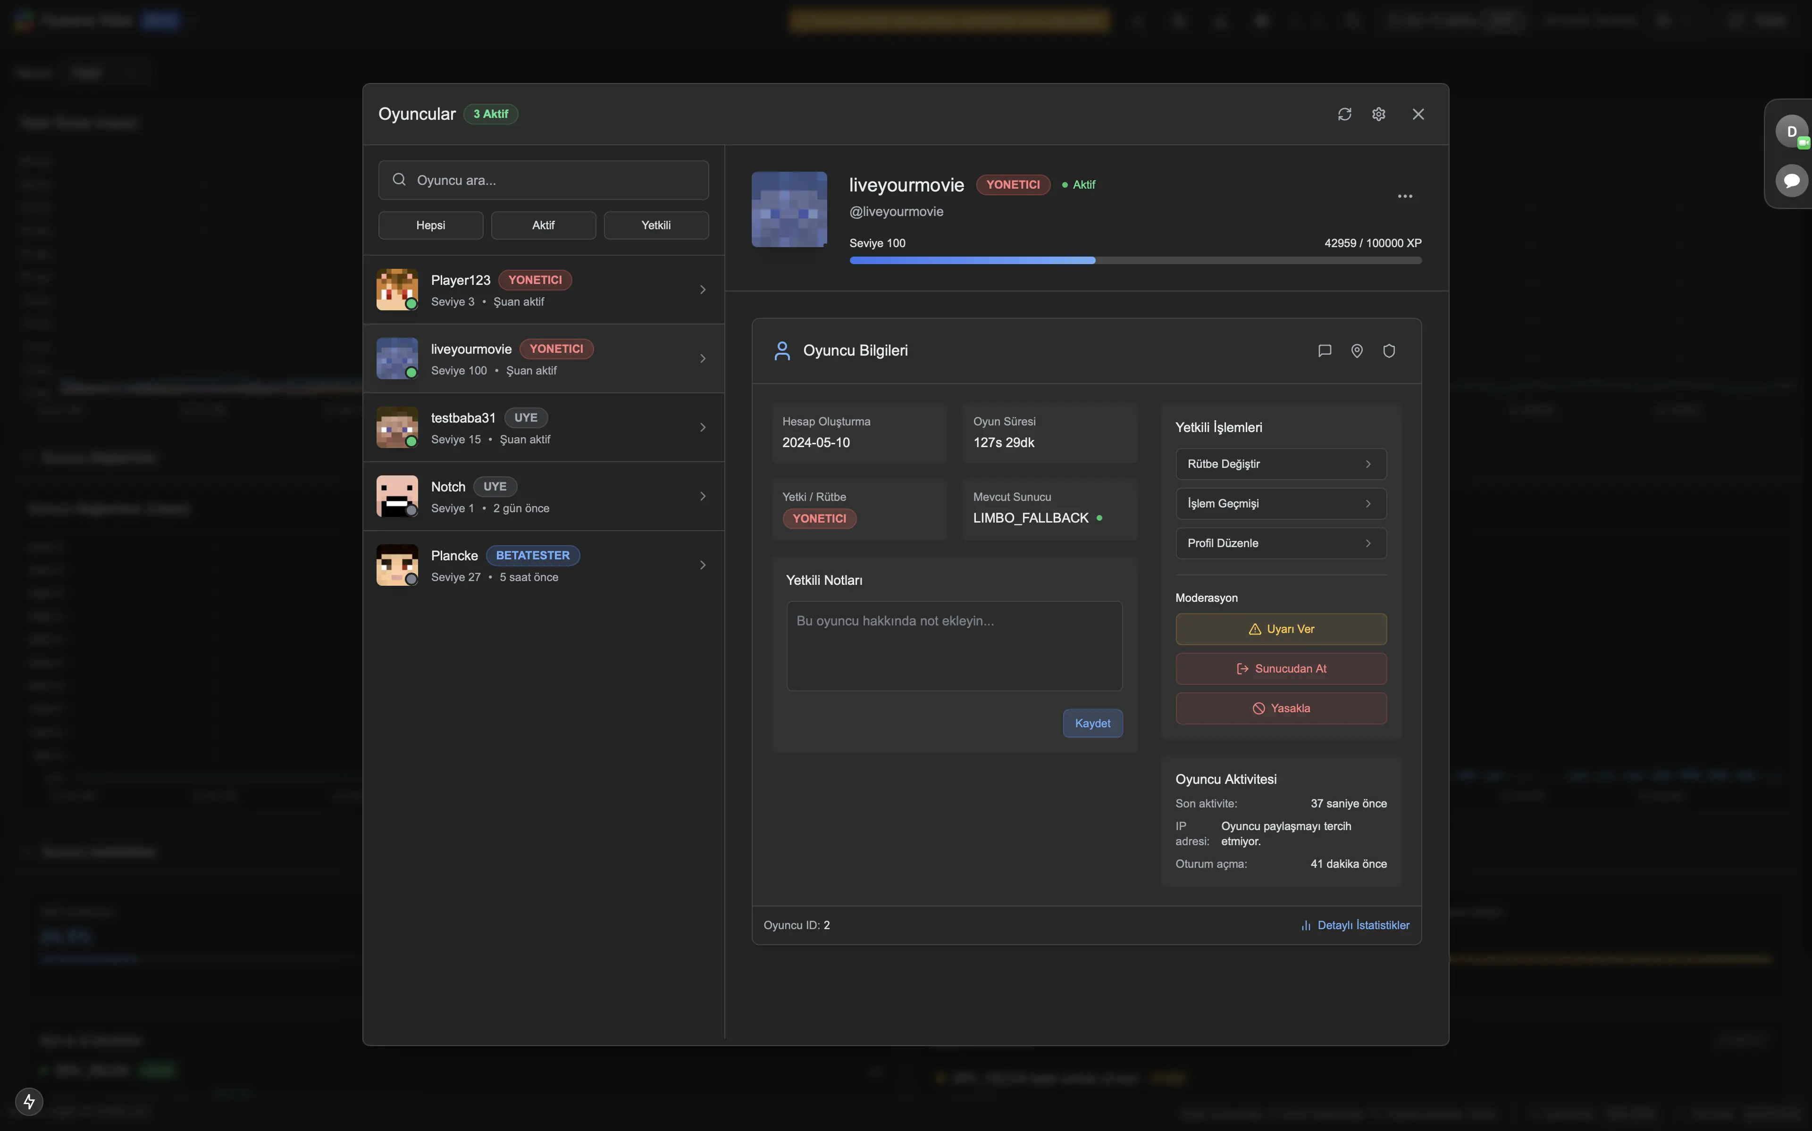
Task: Focus the Yetkili Notları text area
Action: coord(954,646)
